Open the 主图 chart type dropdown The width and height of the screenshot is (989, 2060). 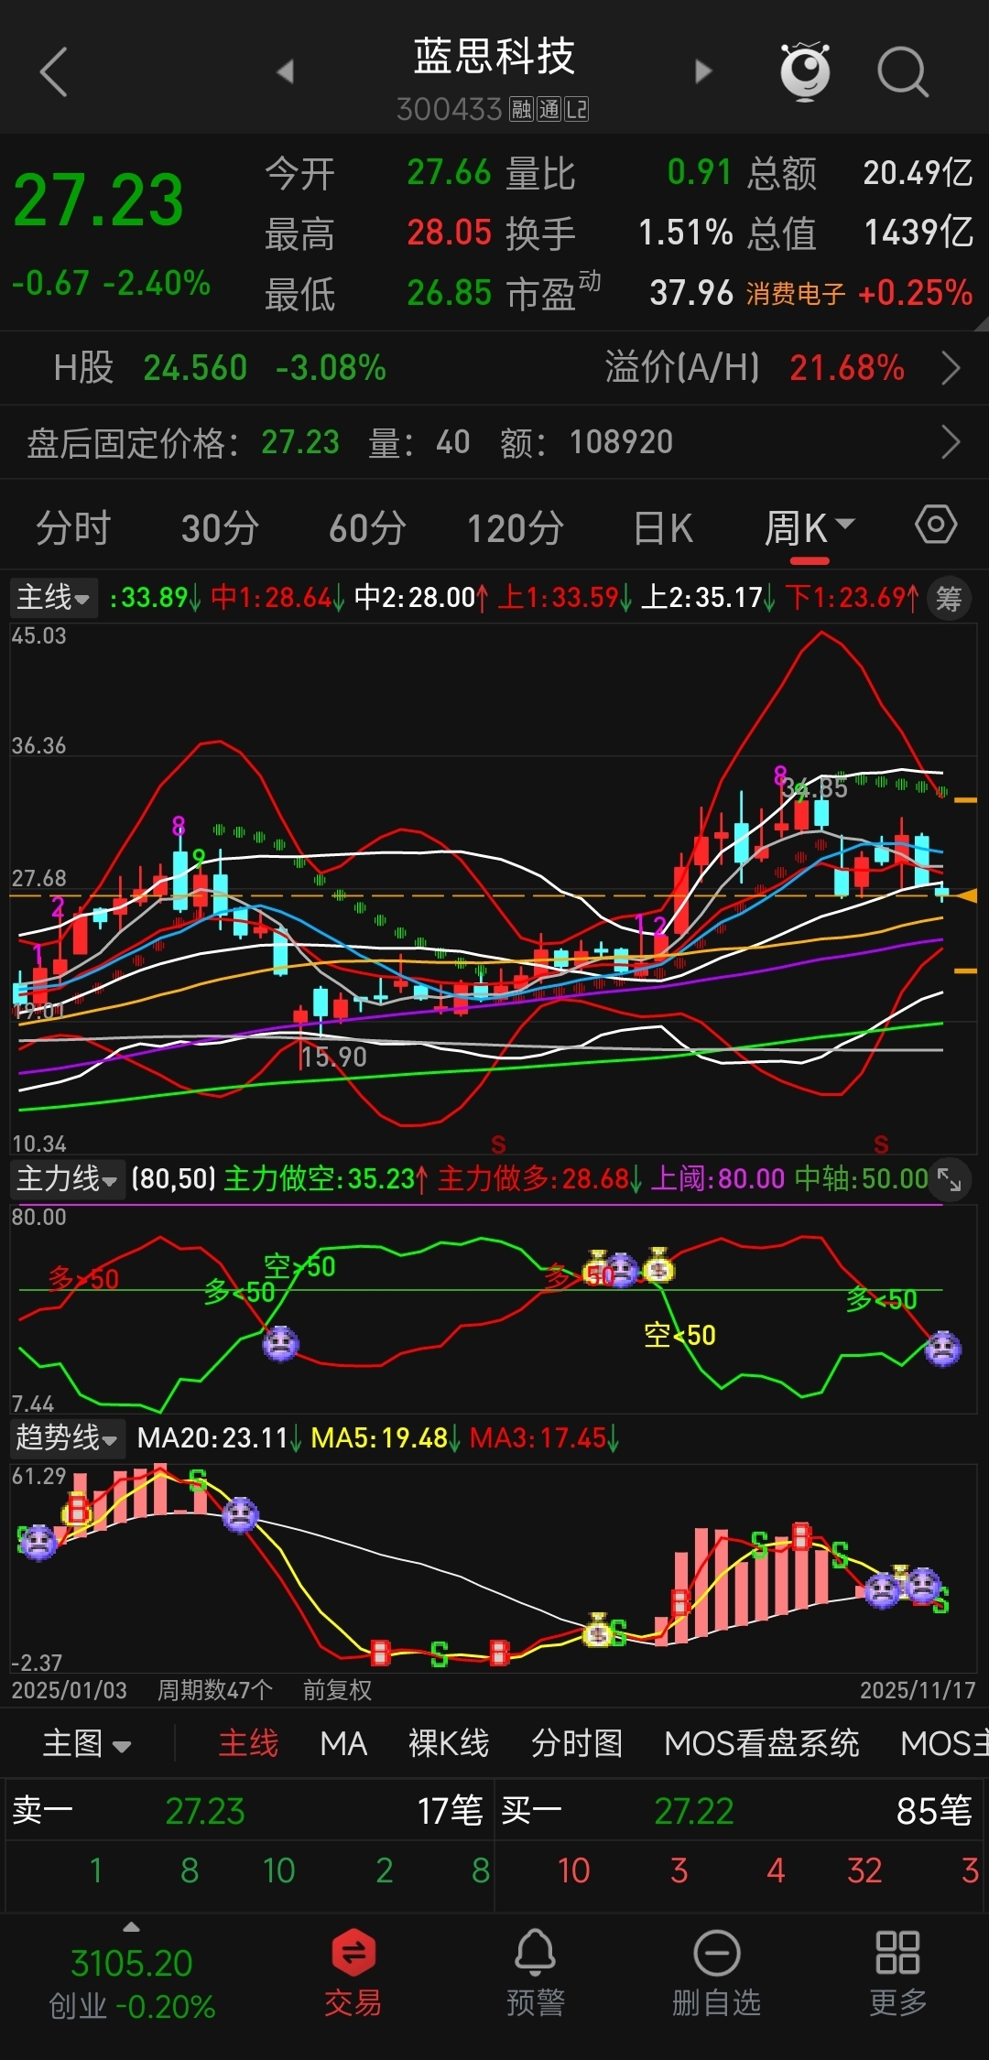point(87,1743)
